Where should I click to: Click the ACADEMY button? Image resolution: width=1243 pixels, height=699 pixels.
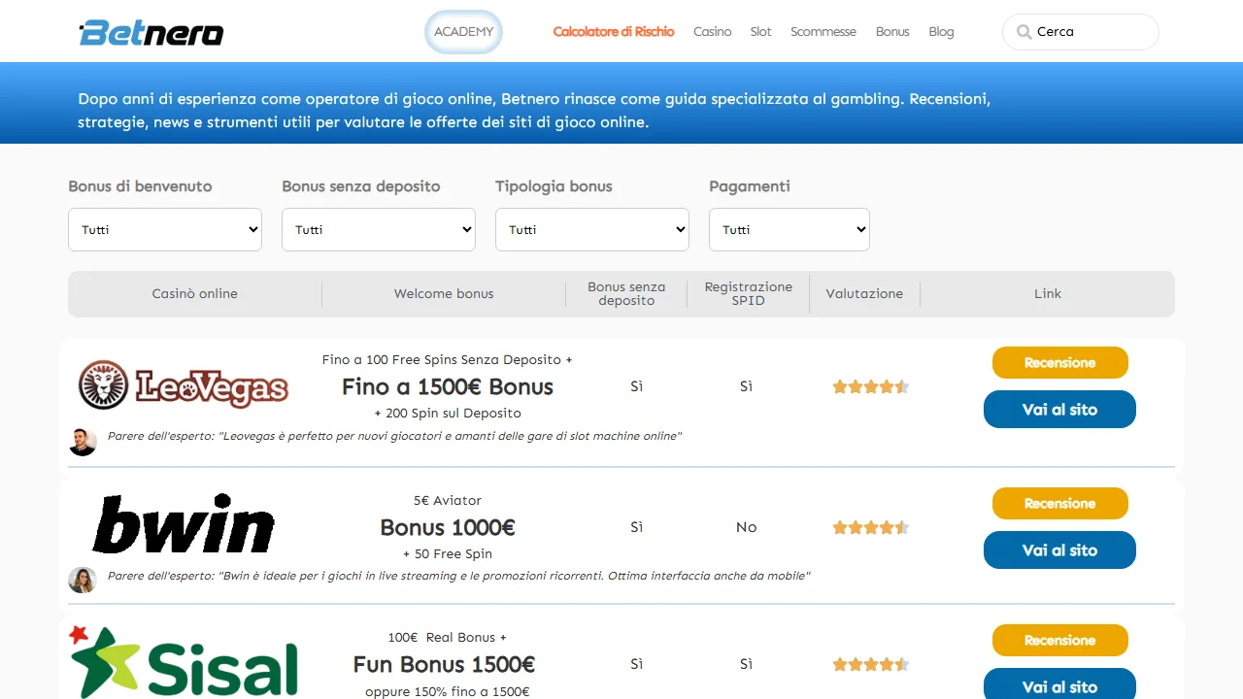(464, 32)
